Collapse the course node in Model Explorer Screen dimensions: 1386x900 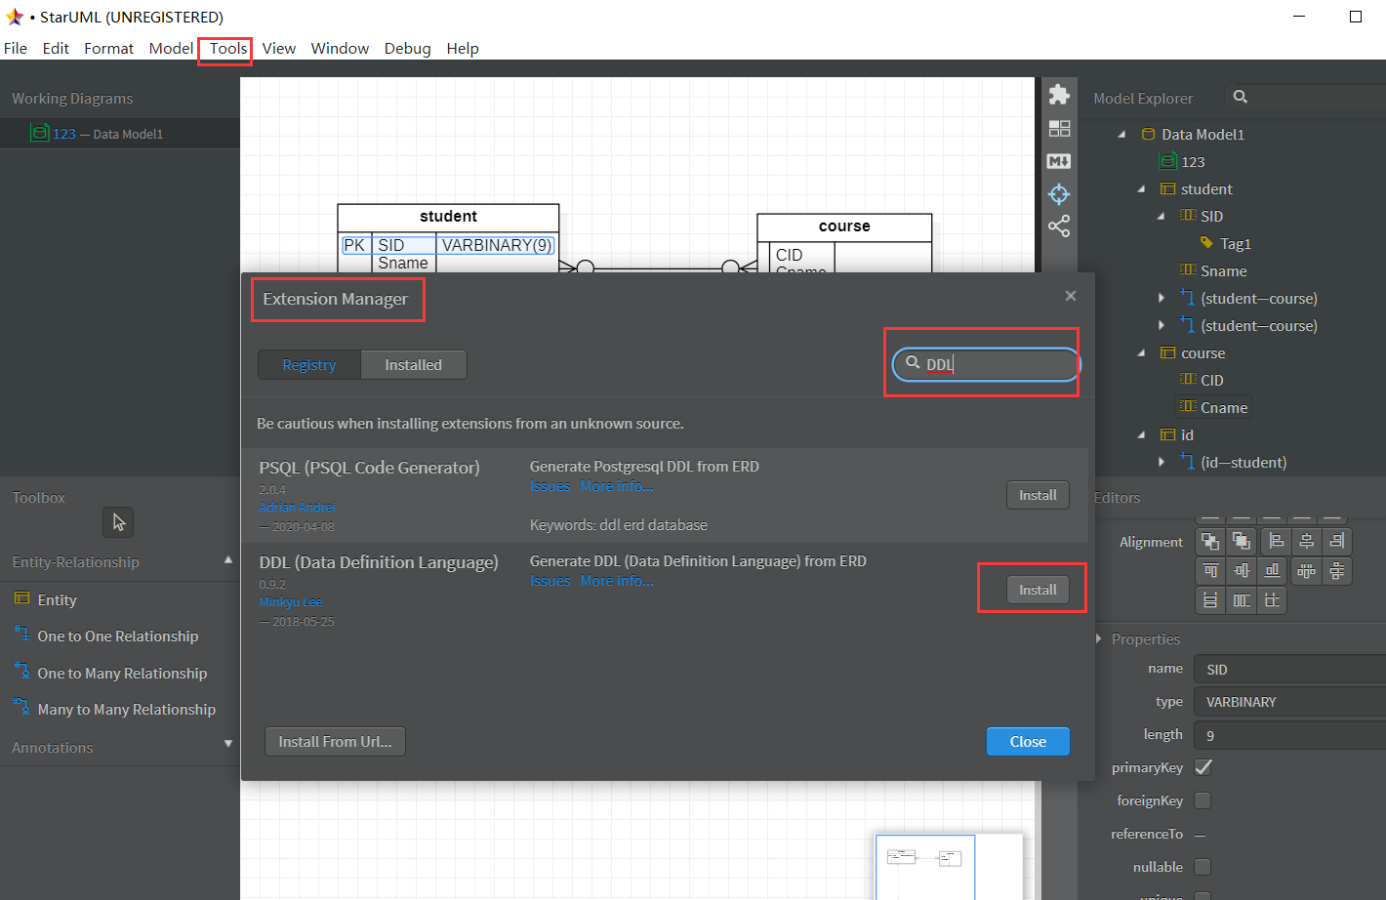[1141, 353]
